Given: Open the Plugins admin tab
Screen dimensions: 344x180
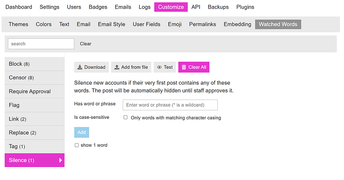Looking at the screenshot, I should tap(245, 7).
